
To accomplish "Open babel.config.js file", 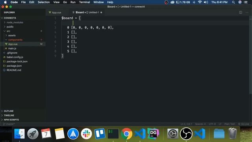I will (x=15, y=57).
